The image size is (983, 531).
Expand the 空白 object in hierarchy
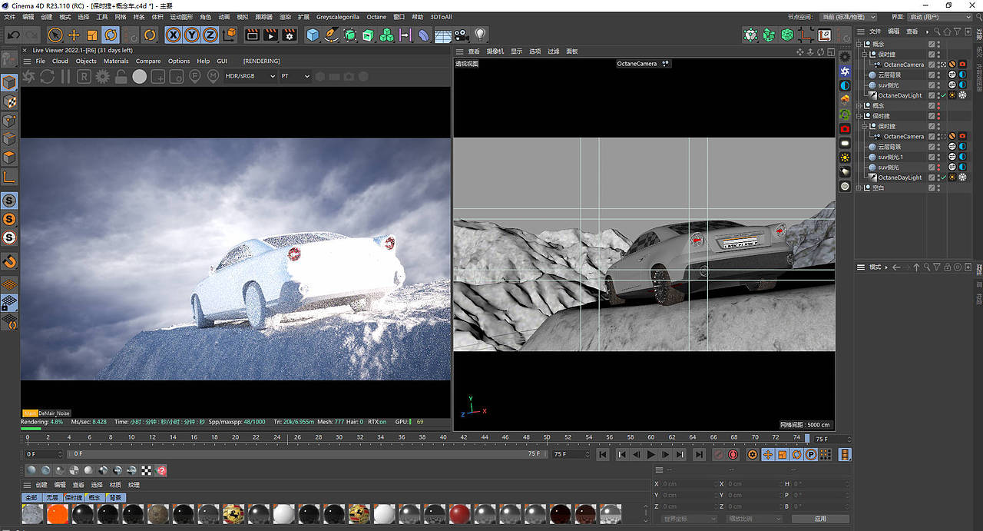pos(859,188)
